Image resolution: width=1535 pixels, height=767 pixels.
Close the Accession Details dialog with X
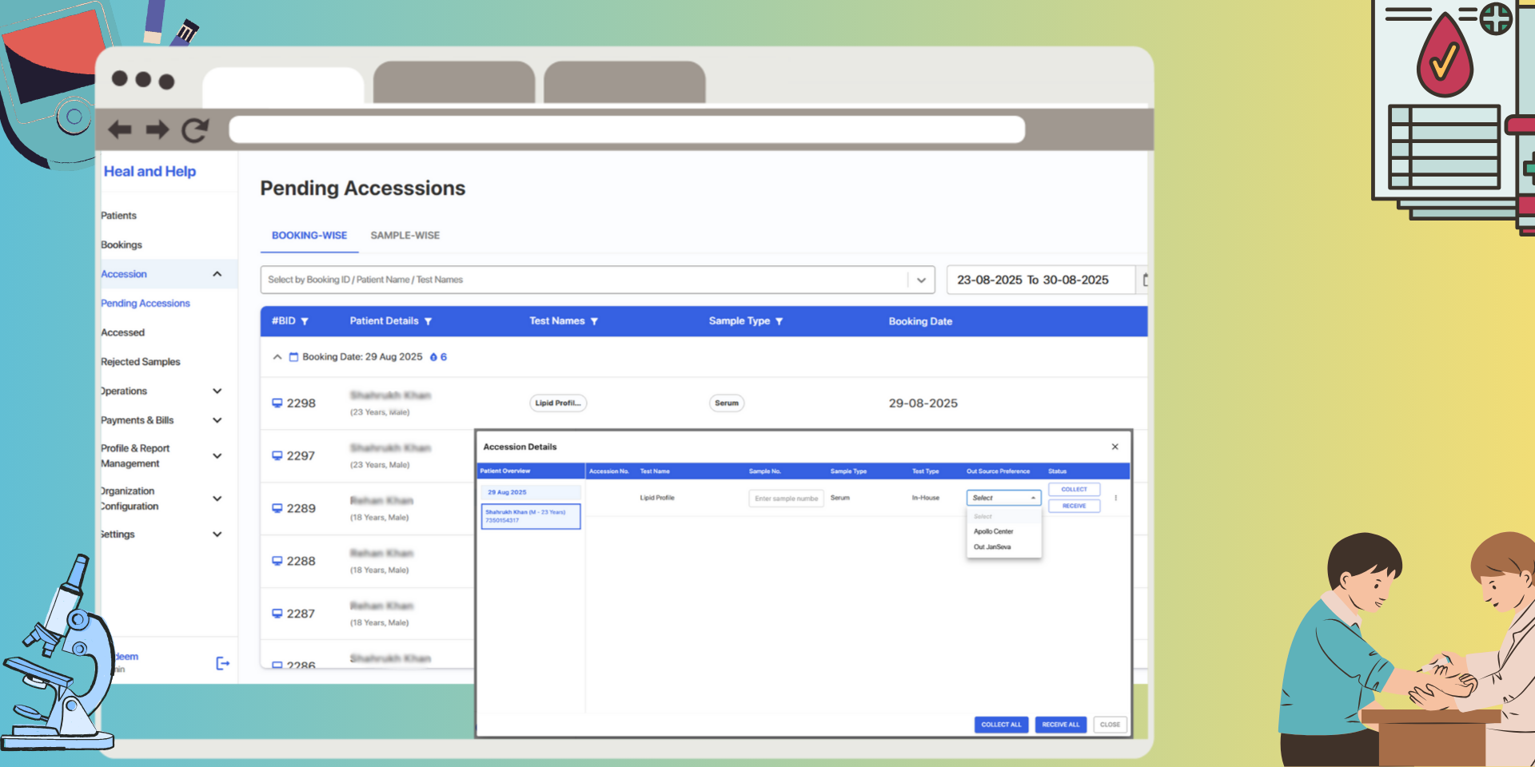coord(1114,447)
